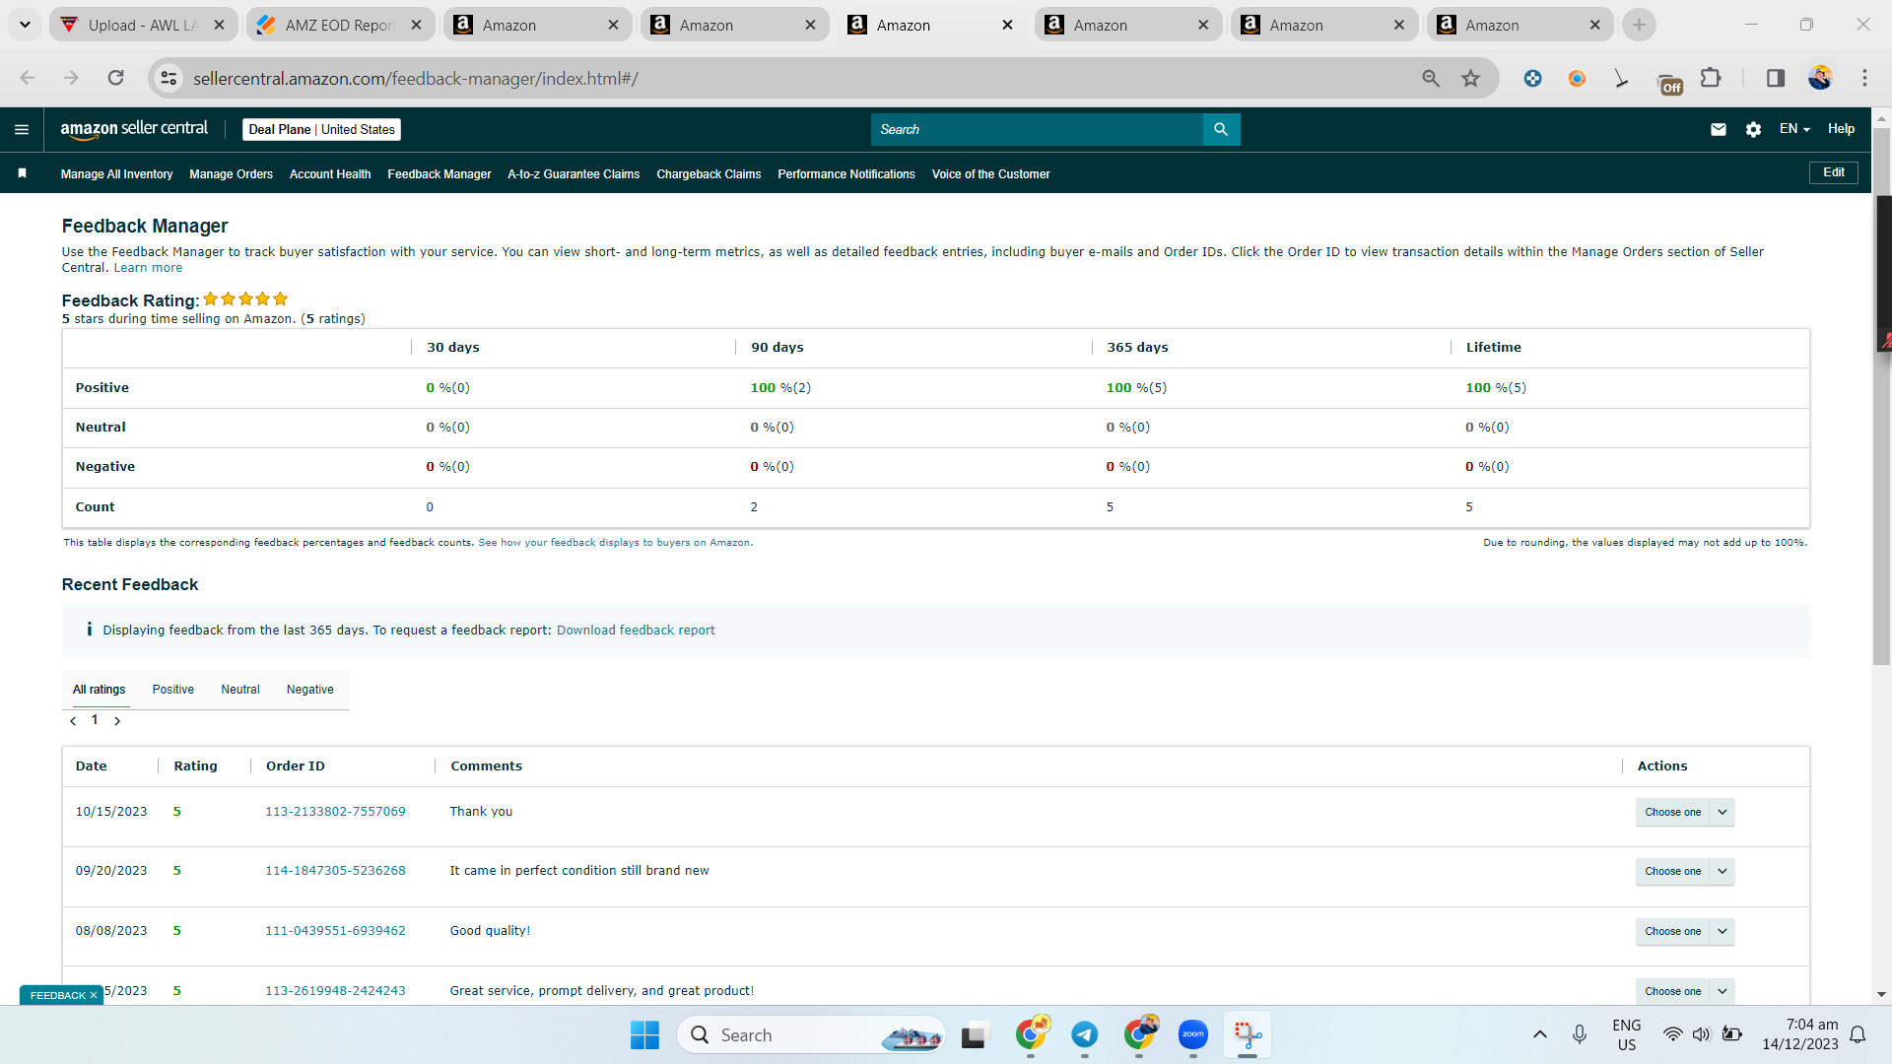This screenshot has width=1892, height=1064.
Task: Open Performance Notifications
Action: click(846, 174)
